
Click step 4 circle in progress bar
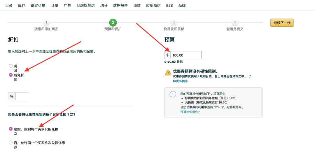click(235, 23)
